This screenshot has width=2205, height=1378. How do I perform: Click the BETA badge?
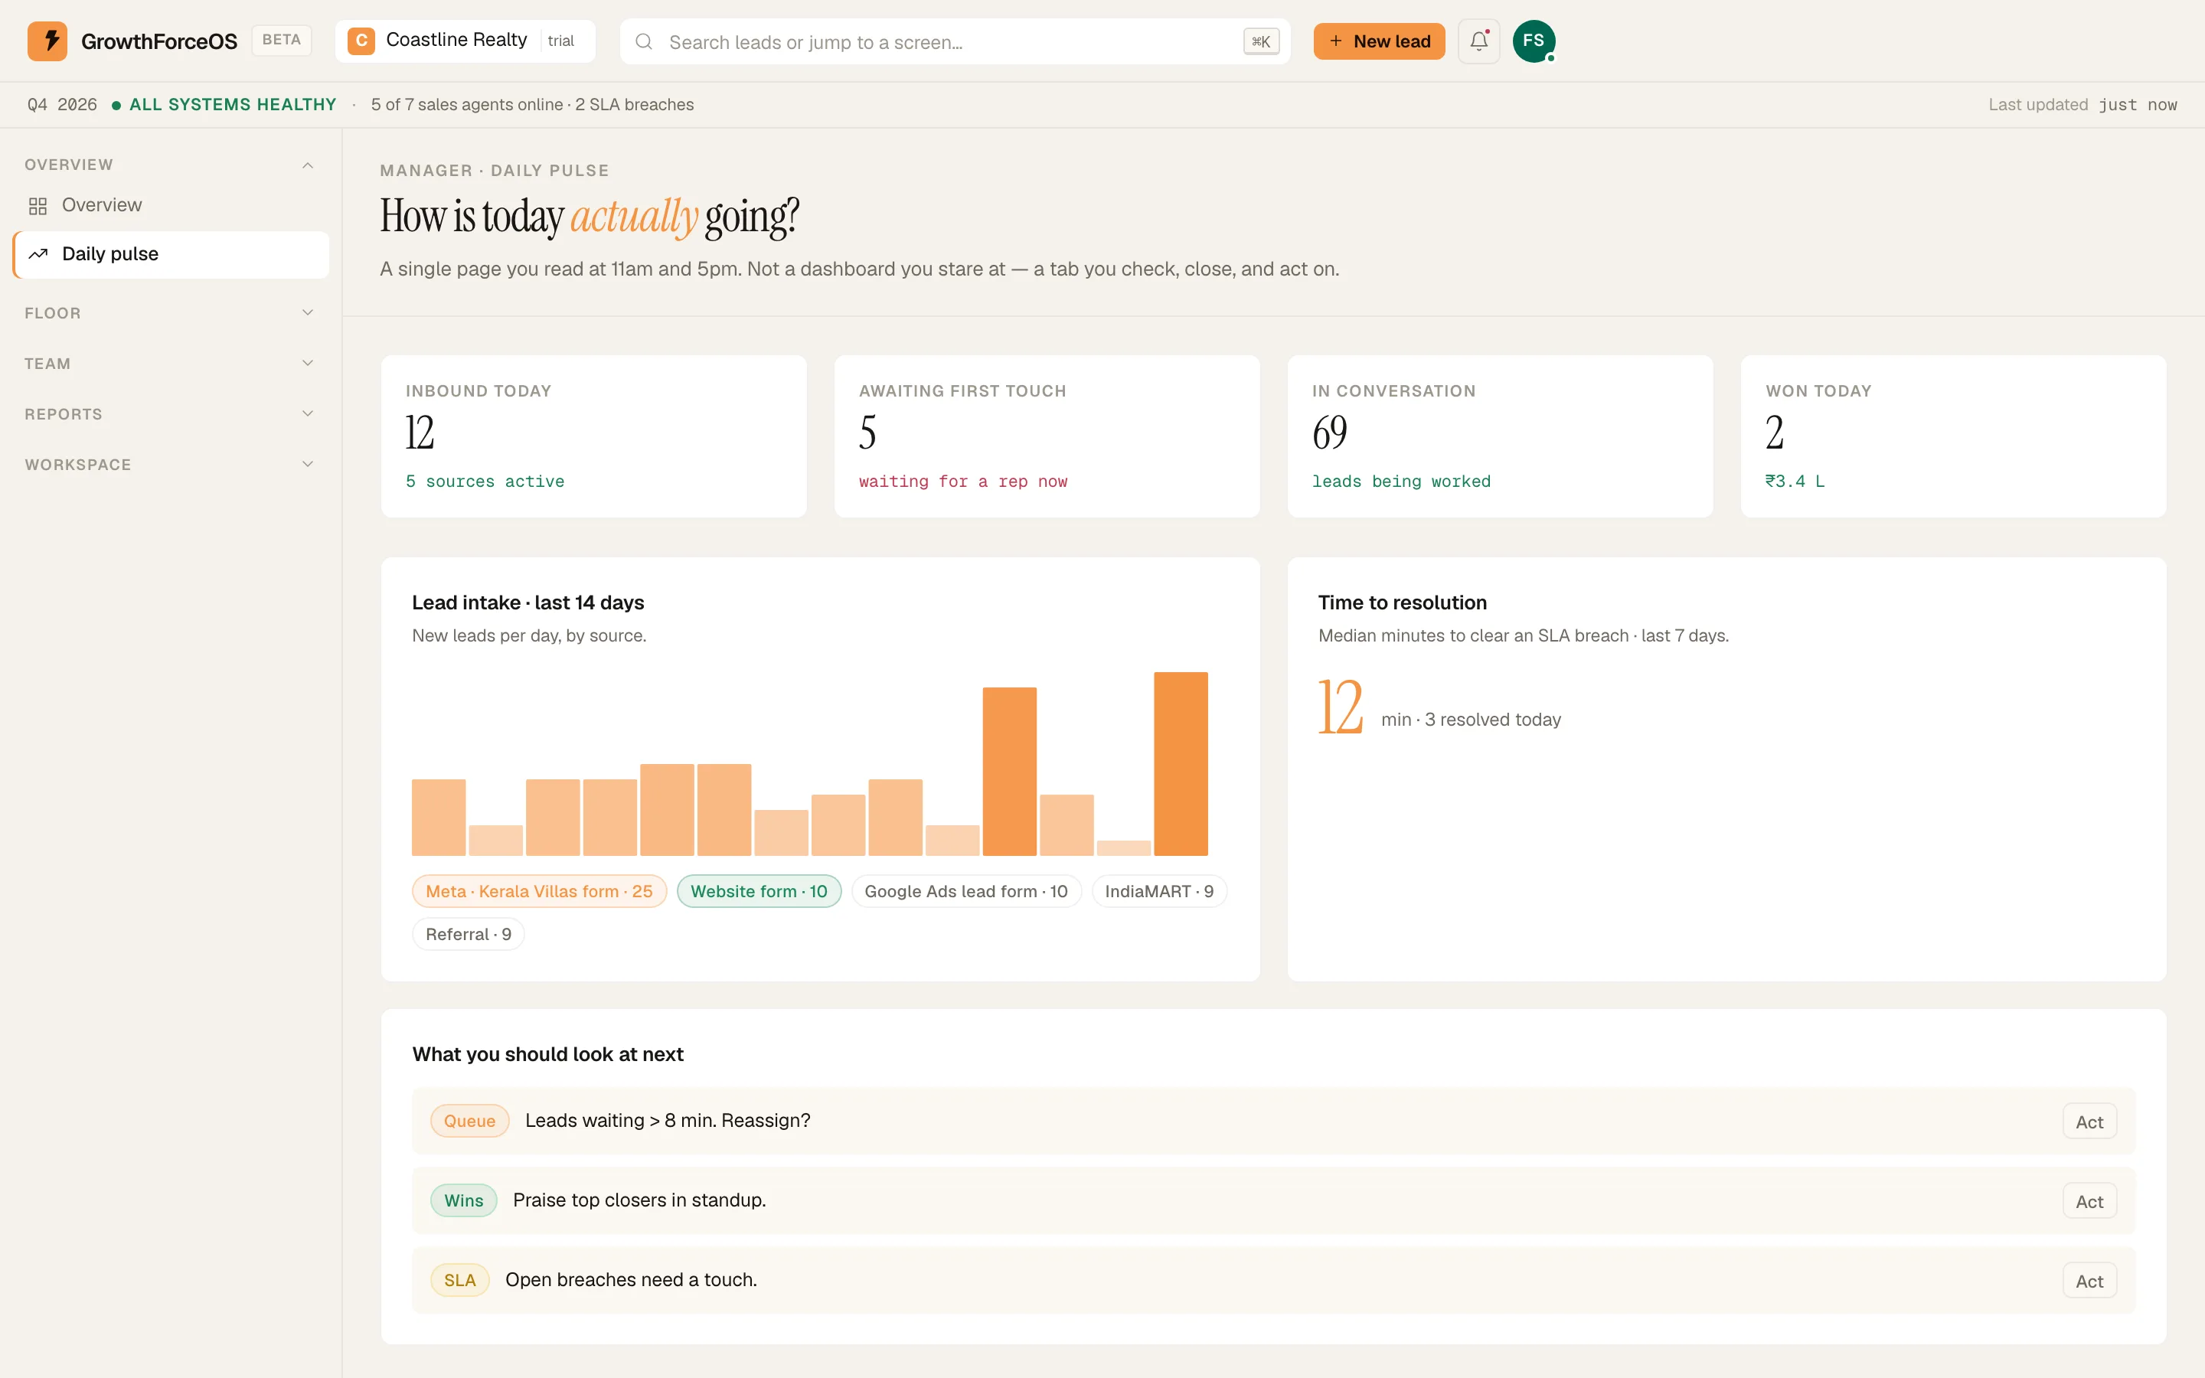(x=282, y=40)
